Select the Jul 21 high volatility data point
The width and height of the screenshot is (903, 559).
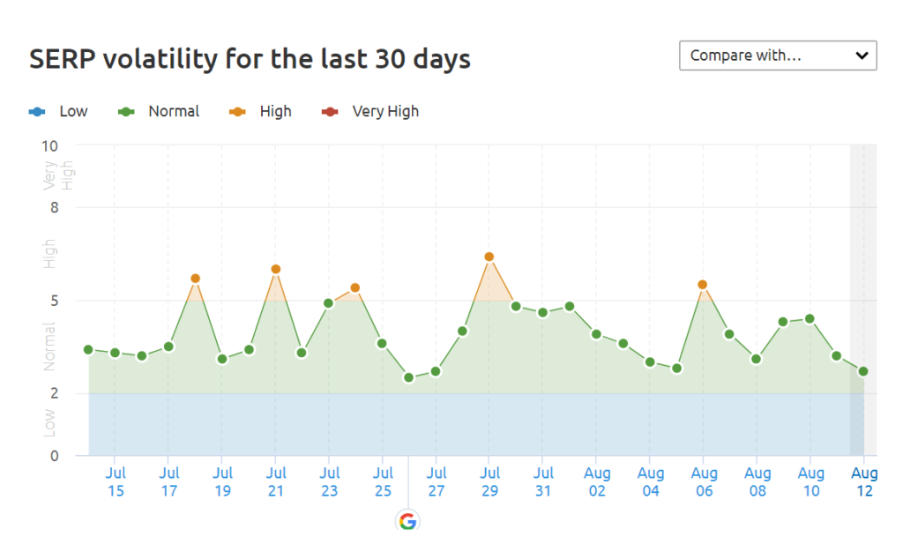coord(276,269)
